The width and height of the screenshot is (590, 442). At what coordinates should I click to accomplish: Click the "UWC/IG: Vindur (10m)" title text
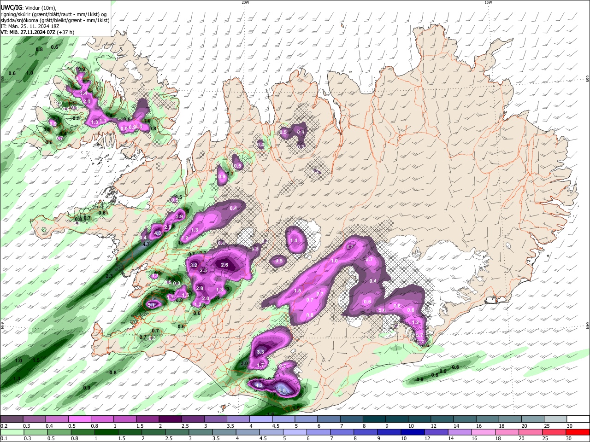point(28,7)
